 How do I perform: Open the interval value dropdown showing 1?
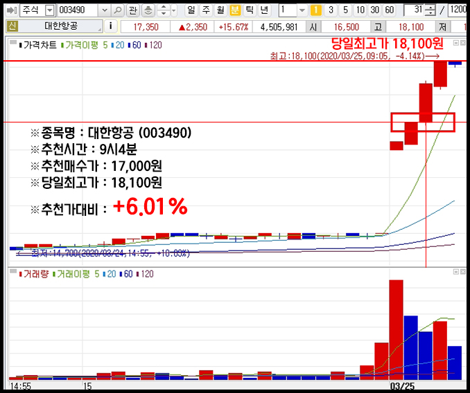[x=302, y=10]
